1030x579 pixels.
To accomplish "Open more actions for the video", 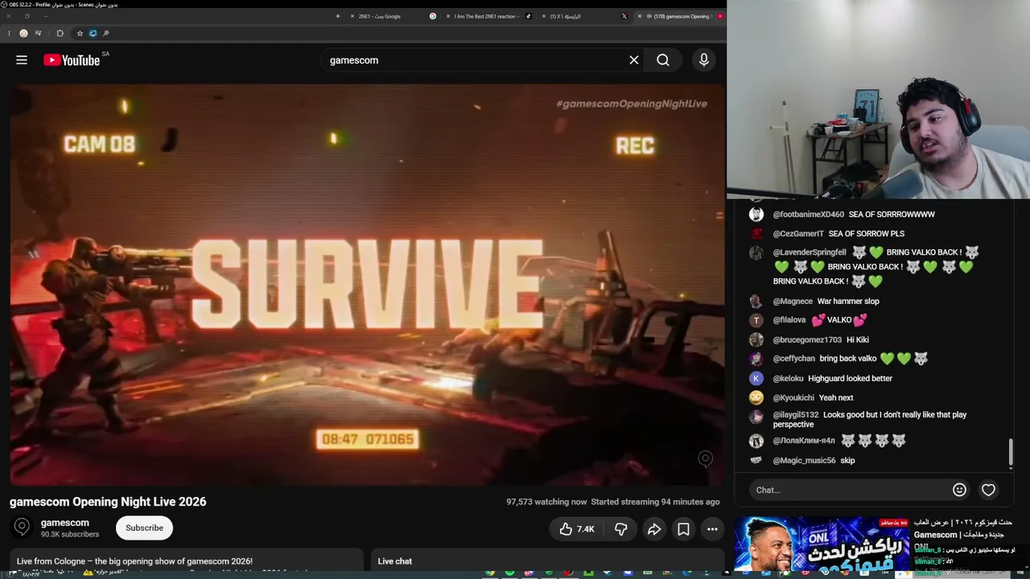I will (x=712, y=529).
